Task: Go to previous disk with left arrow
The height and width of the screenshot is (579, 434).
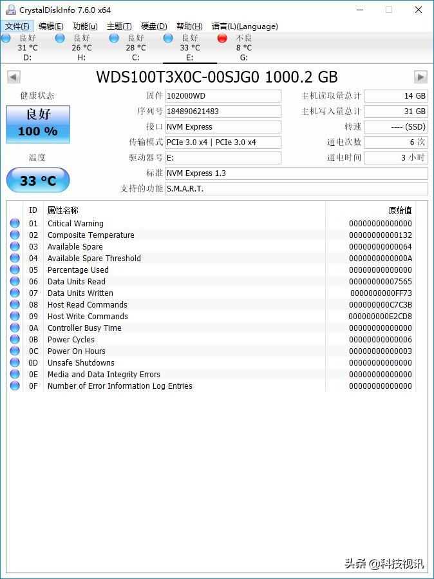Action: pyautogui.click(x=14, y=77)
